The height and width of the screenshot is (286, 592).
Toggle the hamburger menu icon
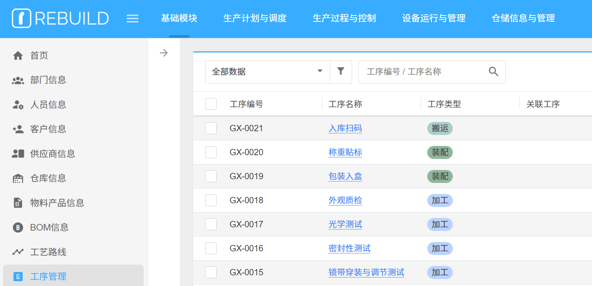[x=132, y=18]
